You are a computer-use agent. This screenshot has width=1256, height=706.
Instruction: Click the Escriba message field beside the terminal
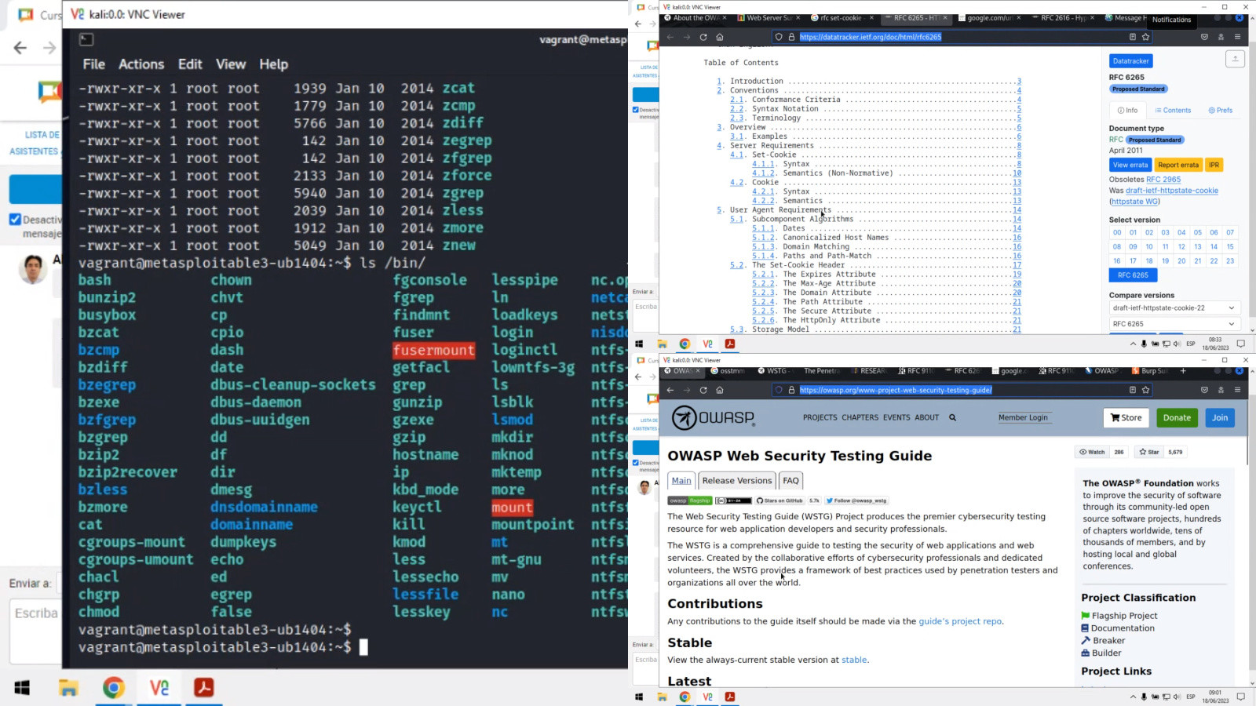click(x=35, y=631)
